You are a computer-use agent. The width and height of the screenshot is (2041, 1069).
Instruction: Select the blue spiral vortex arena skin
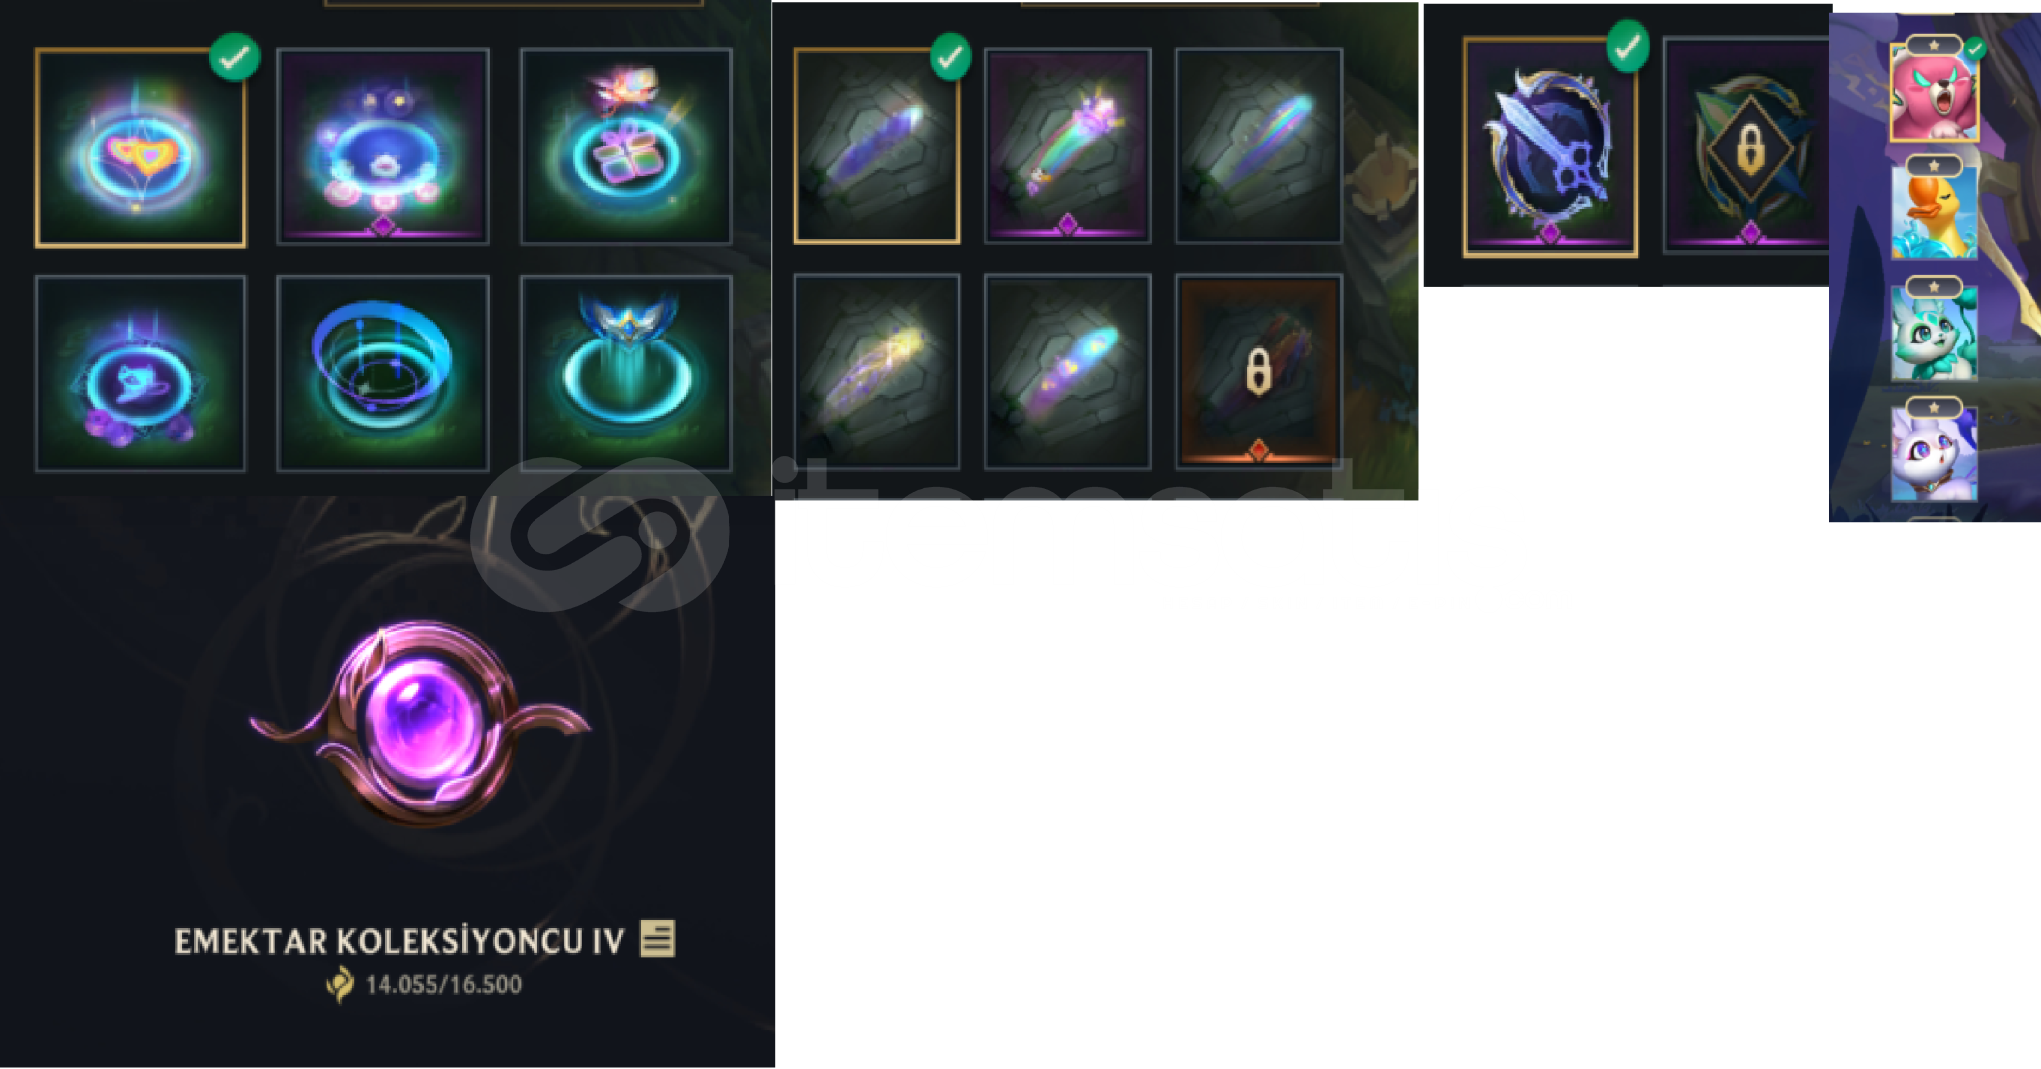click(383, 373)
